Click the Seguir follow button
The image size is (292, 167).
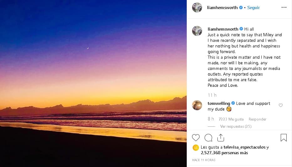[253, 7]
